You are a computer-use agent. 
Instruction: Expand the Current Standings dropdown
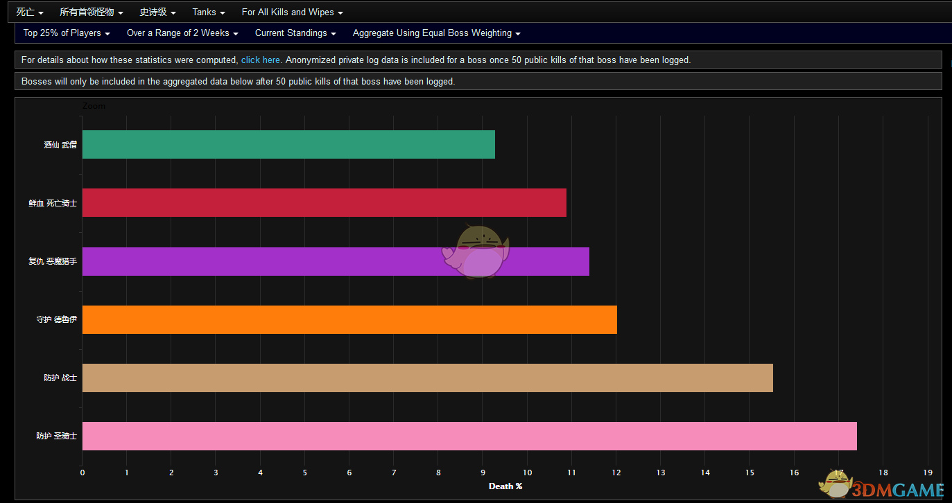point(295,33)
